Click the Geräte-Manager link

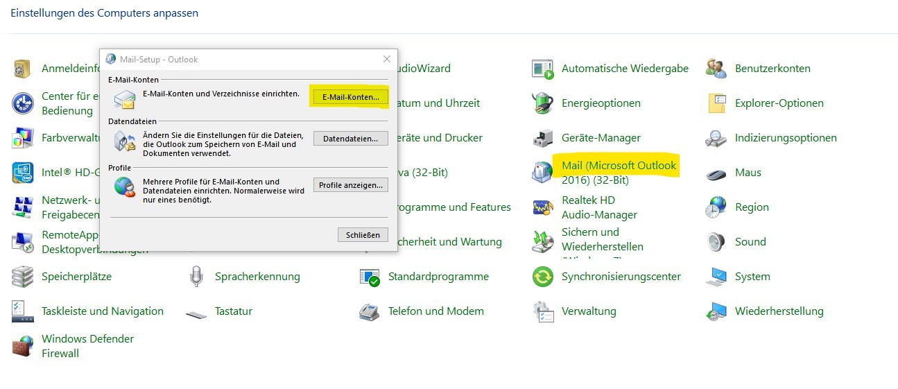tap(601, 138)
